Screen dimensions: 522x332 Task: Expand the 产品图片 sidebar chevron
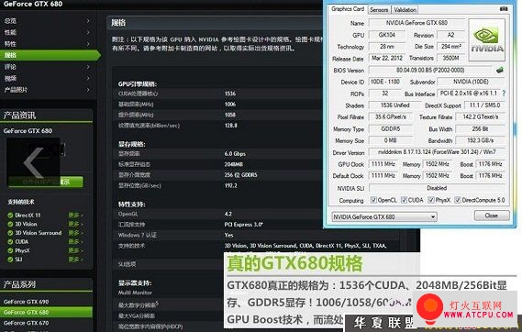[x=88, y=90]
